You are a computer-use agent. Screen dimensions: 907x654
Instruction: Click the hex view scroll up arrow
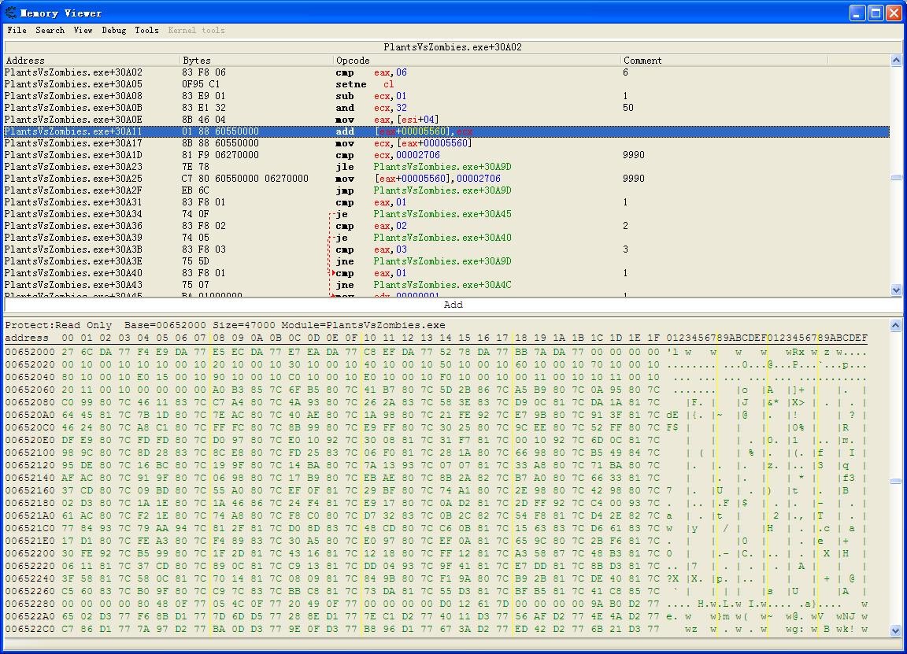click(x=895, y=326)
